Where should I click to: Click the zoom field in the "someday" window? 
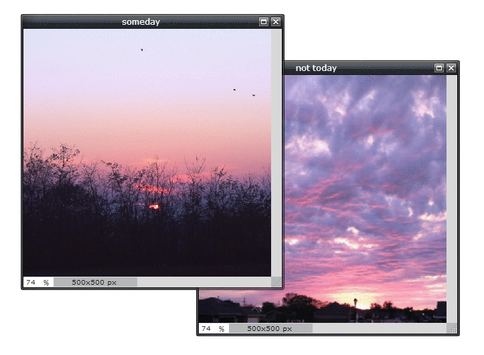coord(38,282)
